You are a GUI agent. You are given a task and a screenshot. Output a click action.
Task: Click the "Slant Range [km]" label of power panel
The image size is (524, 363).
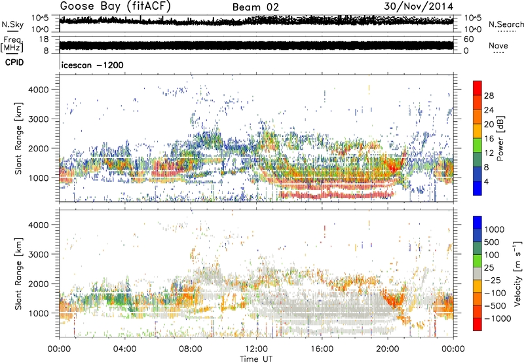coord(18,138)
